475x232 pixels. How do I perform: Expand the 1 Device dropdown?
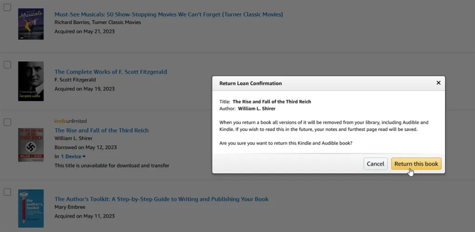73,156
